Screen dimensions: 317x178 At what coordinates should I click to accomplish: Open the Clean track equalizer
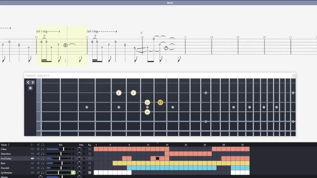(90, 149)
